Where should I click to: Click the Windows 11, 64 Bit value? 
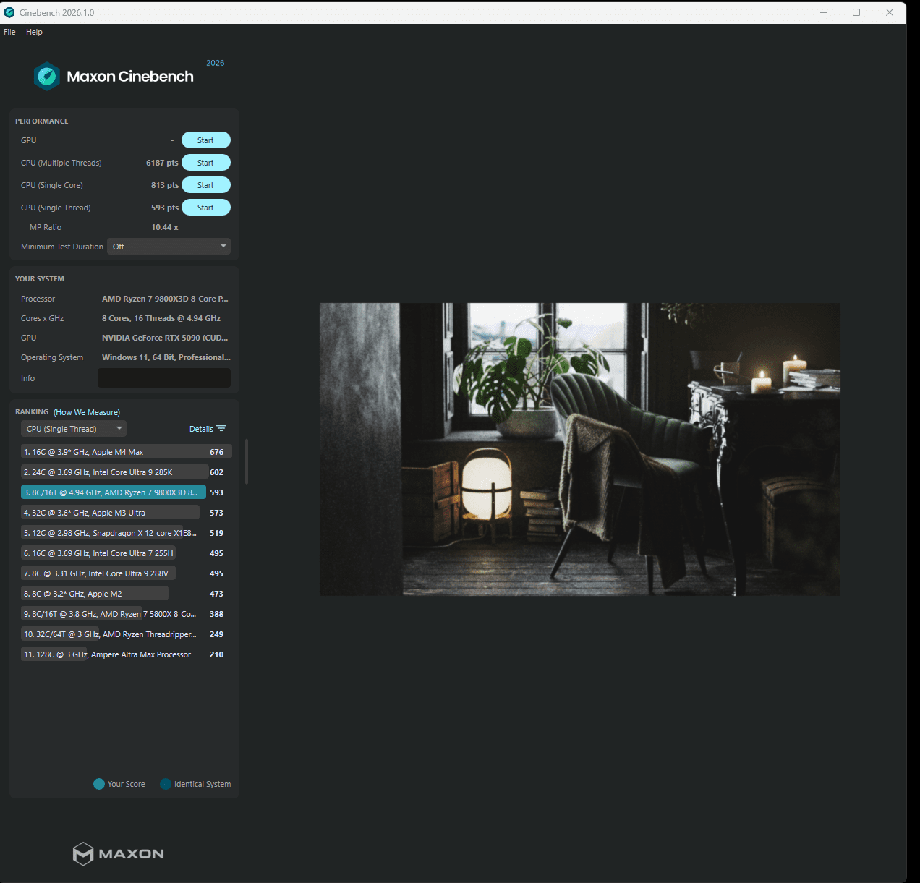coord(166,357)
